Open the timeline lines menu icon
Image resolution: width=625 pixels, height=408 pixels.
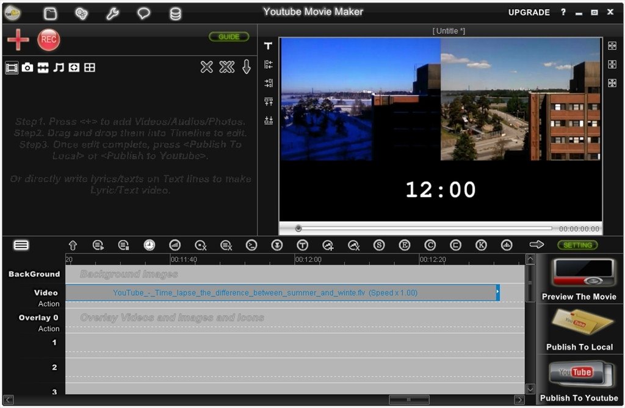point(21,245)
